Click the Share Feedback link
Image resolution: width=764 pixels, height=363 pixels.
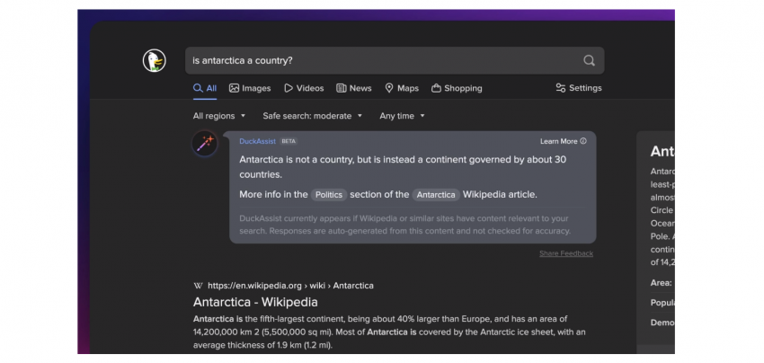(565, 253)
